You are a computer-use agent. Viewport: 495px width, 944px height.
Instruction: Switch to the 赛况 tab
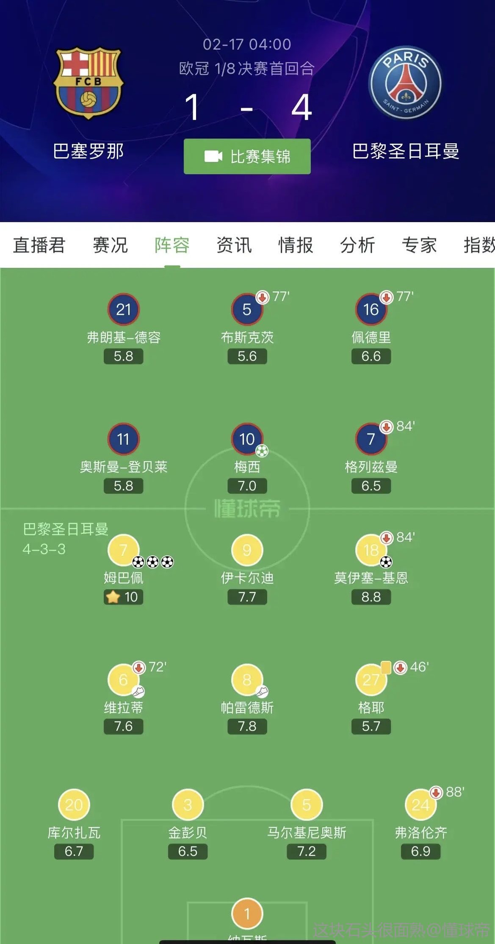coord(110,245)
